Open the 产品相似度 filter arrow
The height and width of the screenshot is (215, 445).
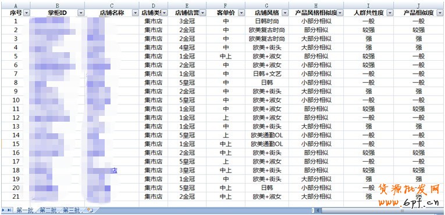point(440,13)
